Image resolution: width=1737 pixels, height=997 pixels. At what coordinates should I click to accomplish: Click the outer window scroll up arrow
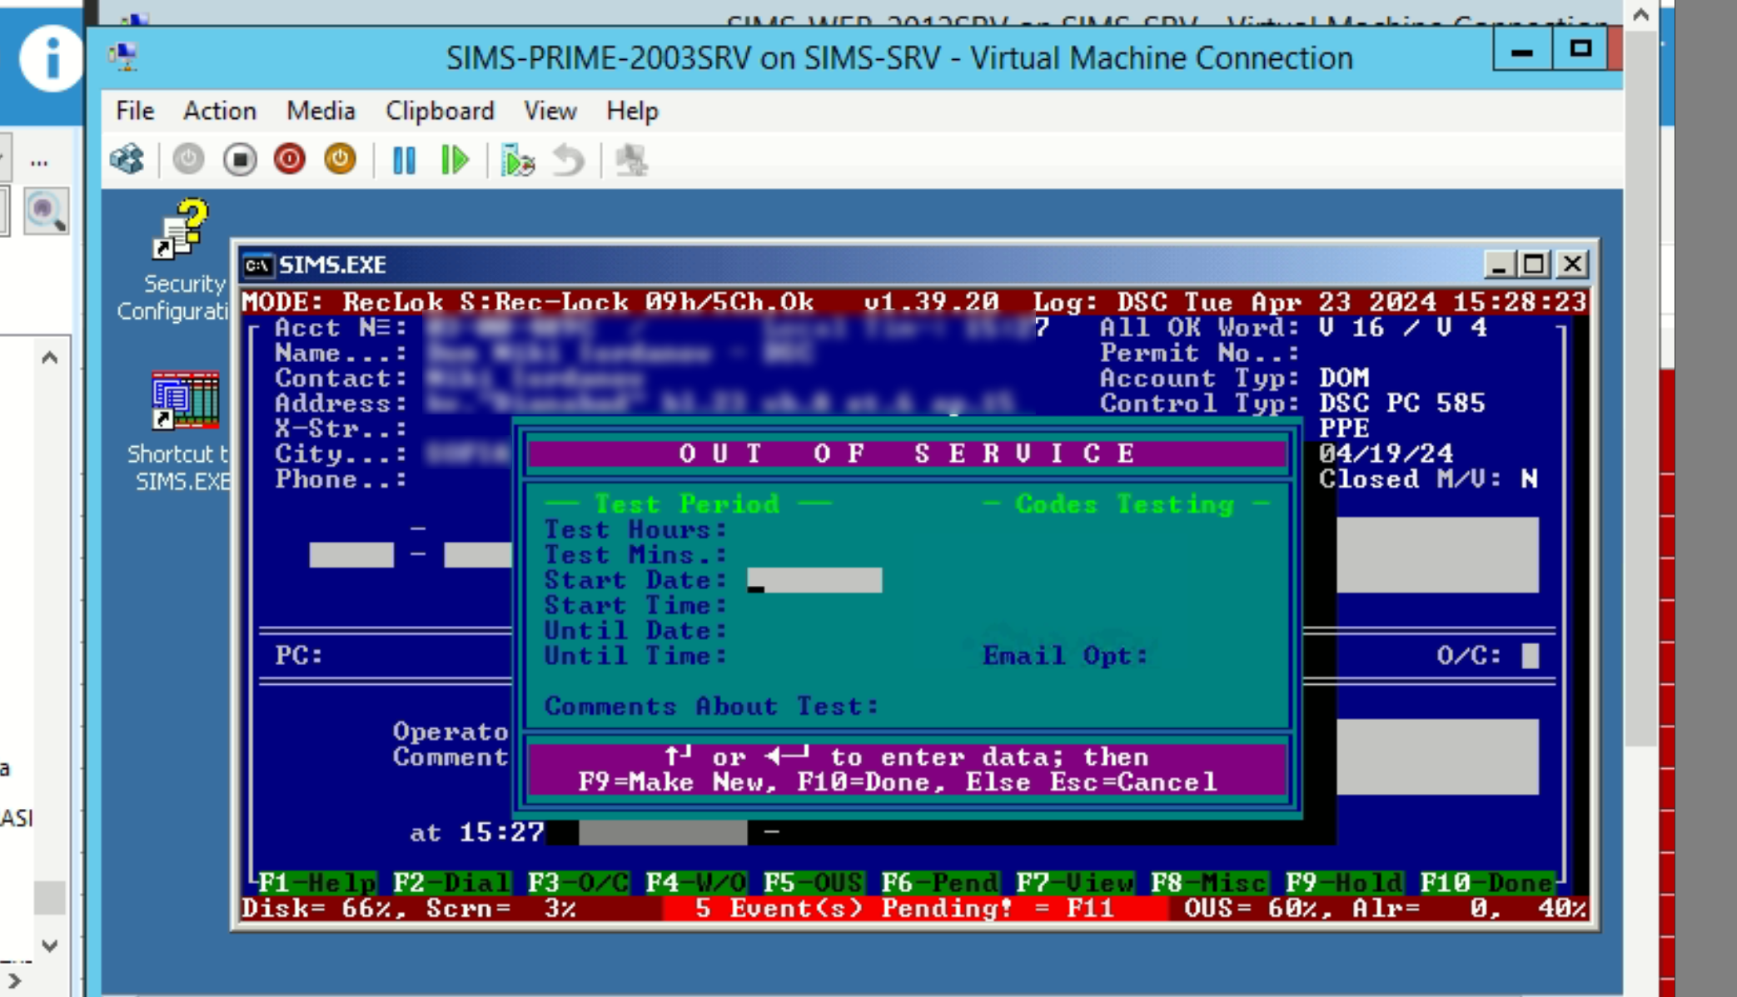1640,14
